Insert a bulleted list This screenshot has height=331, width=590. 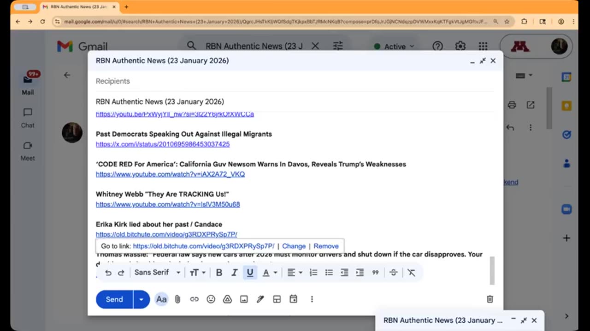click(x=329, y=273)
